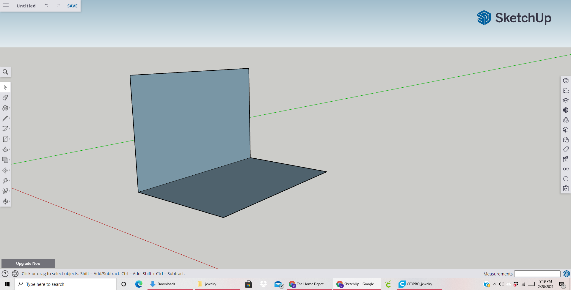571x290 pixels.
Task: Activate the Paint Bucket tool
Action: pyautogui.click(x=5, y=108)
